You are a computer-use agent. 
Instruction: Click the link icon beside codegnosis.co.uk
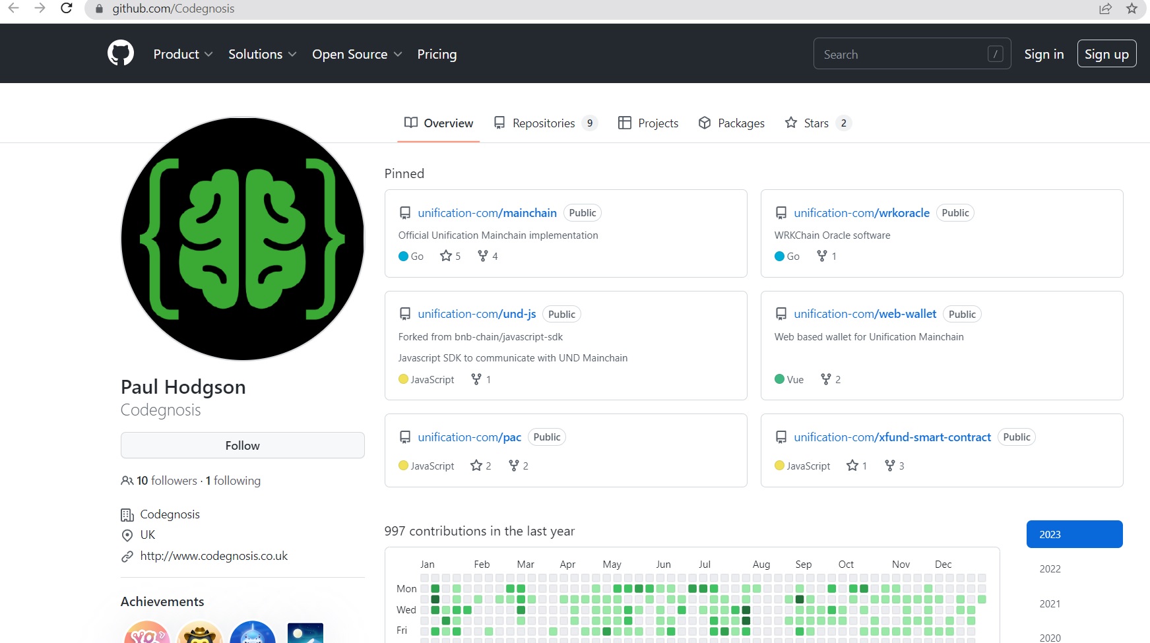point(127,556)
